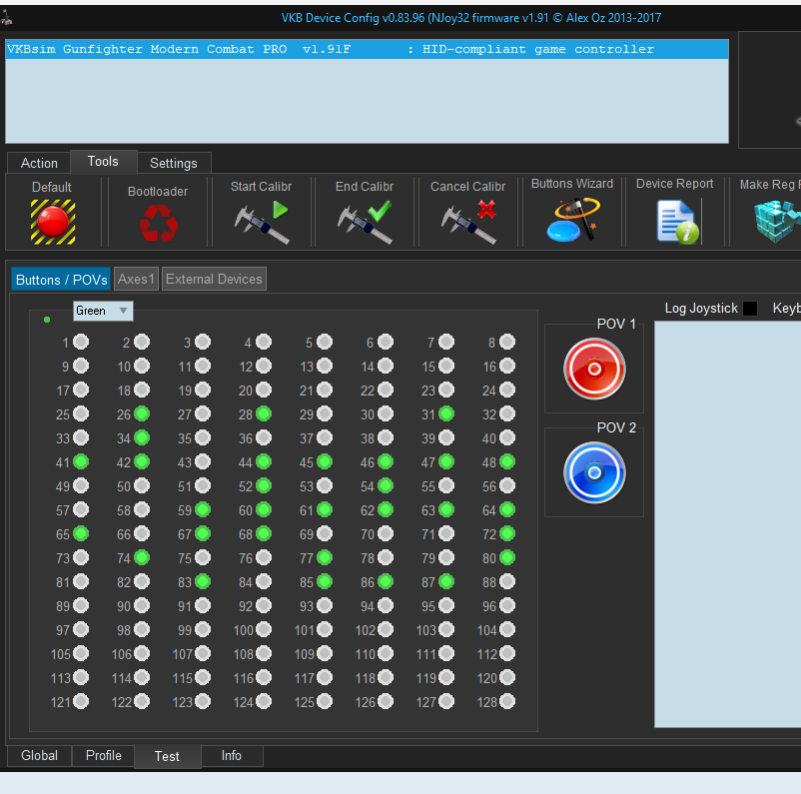This screenshot has width=801, height=794.
Task: Select the External Devices tab
Action: (214, 280)
